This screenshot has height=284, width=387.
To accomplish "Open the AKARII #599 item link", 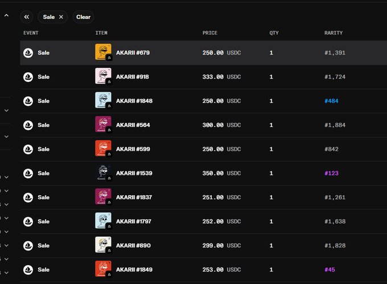I will pos(133,149).
